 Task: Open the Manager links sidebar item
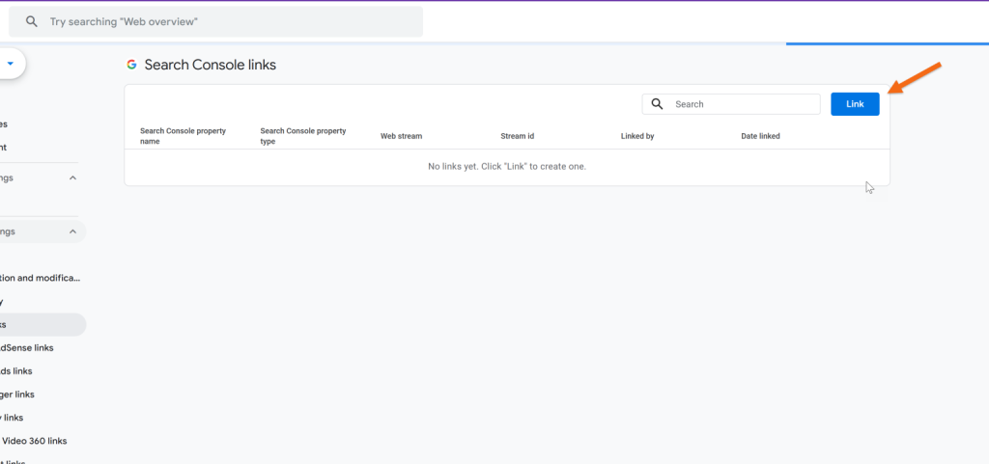(17, 395)
